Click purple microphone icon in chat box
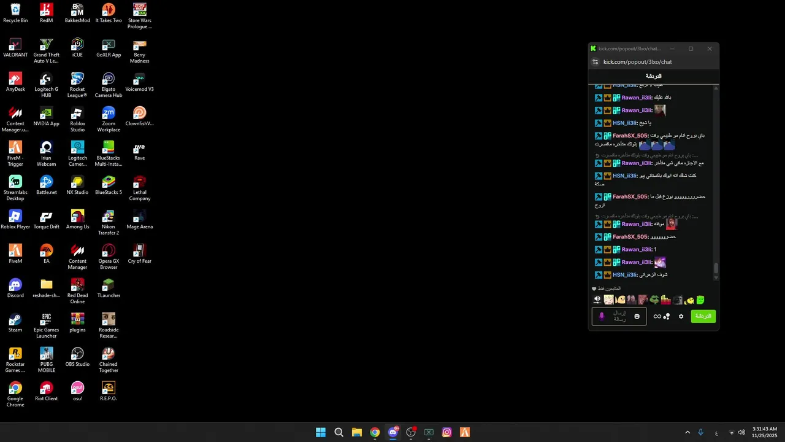785x442 pixels. [602, 316]
